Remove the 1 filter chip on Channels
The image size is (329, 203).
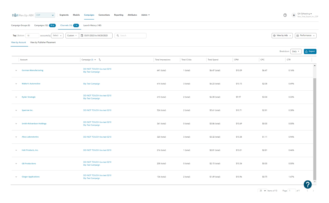pos(76,26)
